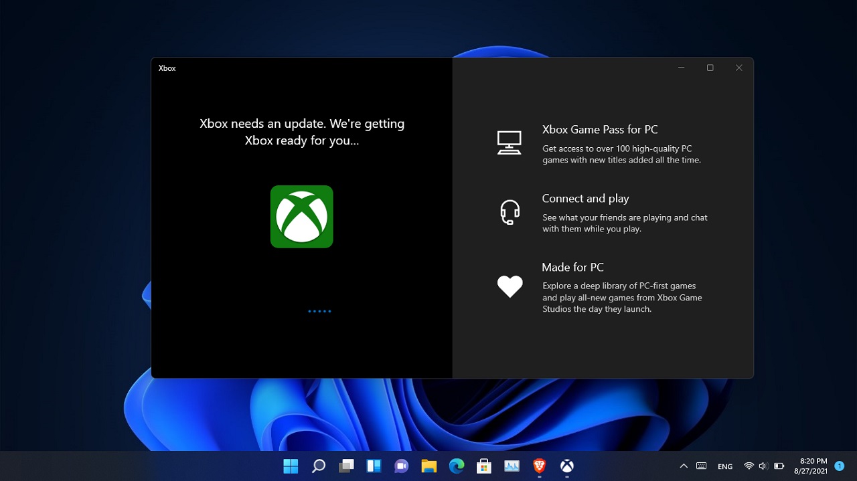Viewport: 857px width, 481px height.
Task: Open the notification center badge
Action: [839, 466]
